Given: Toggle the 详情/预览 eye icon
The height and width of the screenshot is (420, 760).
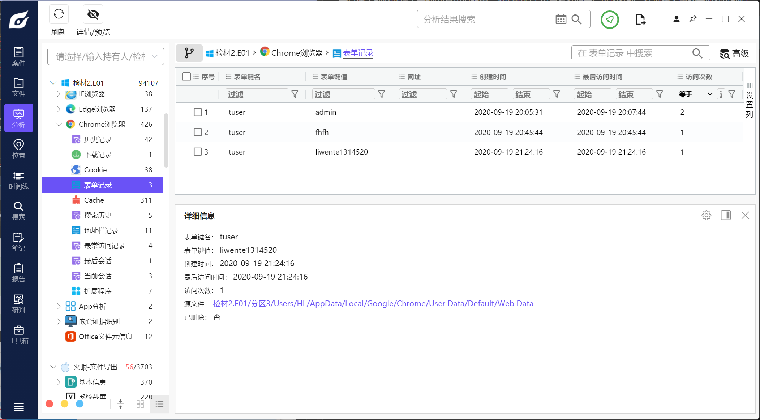Looking at the screenshot, I should pos(93,14).
